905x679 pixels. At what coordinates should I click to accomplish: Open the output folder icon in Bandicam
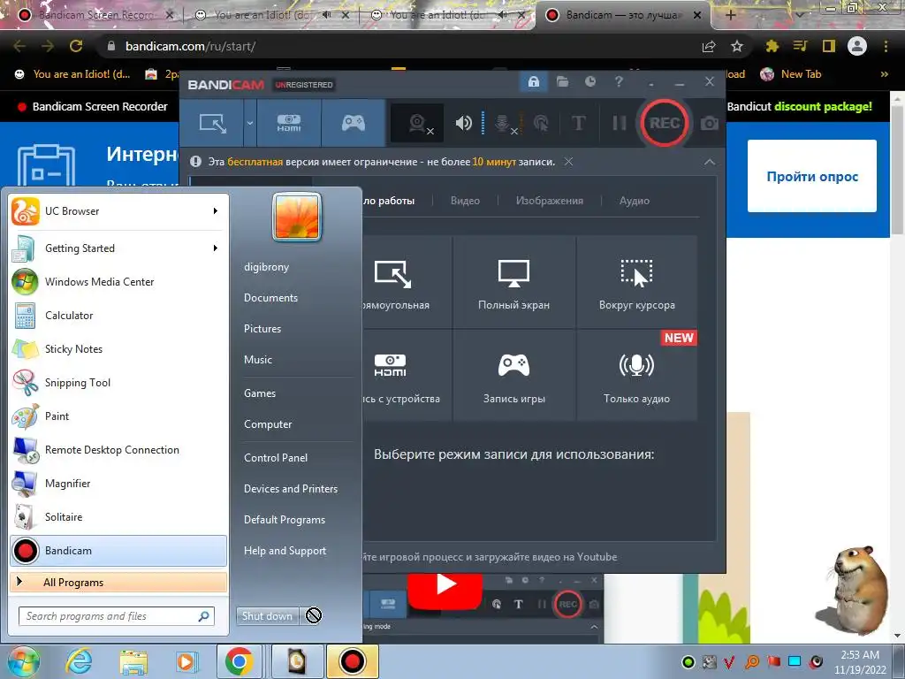click(562, 82)
